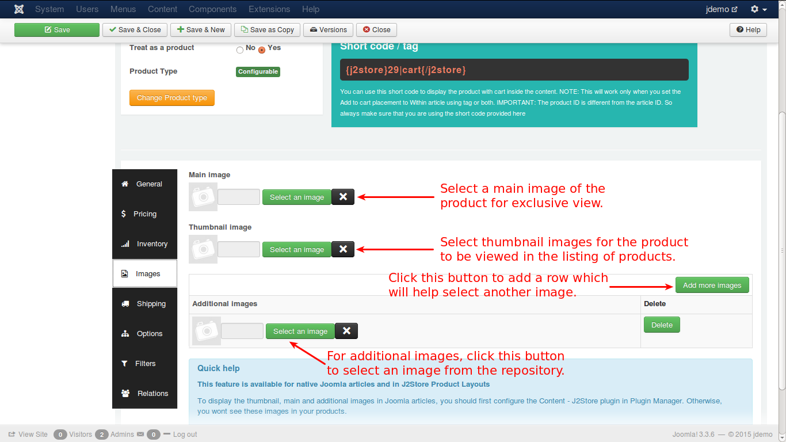The height and width of the screenshot is (442, 786).
Task: Click the toolbar Close button
Action: tap(376, 30)
